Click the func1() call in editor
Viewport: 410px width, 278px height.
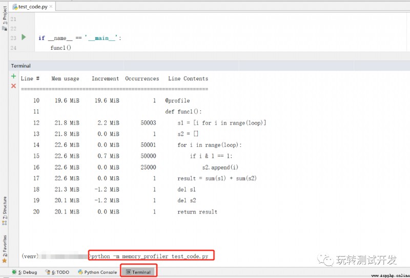[x=60, y=48]
